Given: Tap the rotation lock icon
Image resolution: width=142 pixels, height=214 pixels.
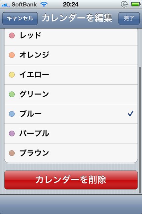Looking at the screenshot, I should point(124,4).
